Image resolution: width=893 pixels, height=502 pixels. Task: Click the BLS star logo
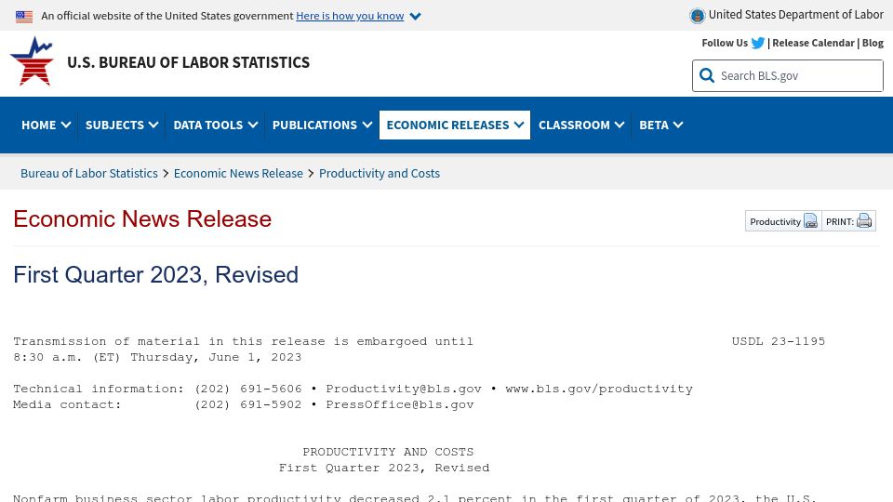coord(32,61)
